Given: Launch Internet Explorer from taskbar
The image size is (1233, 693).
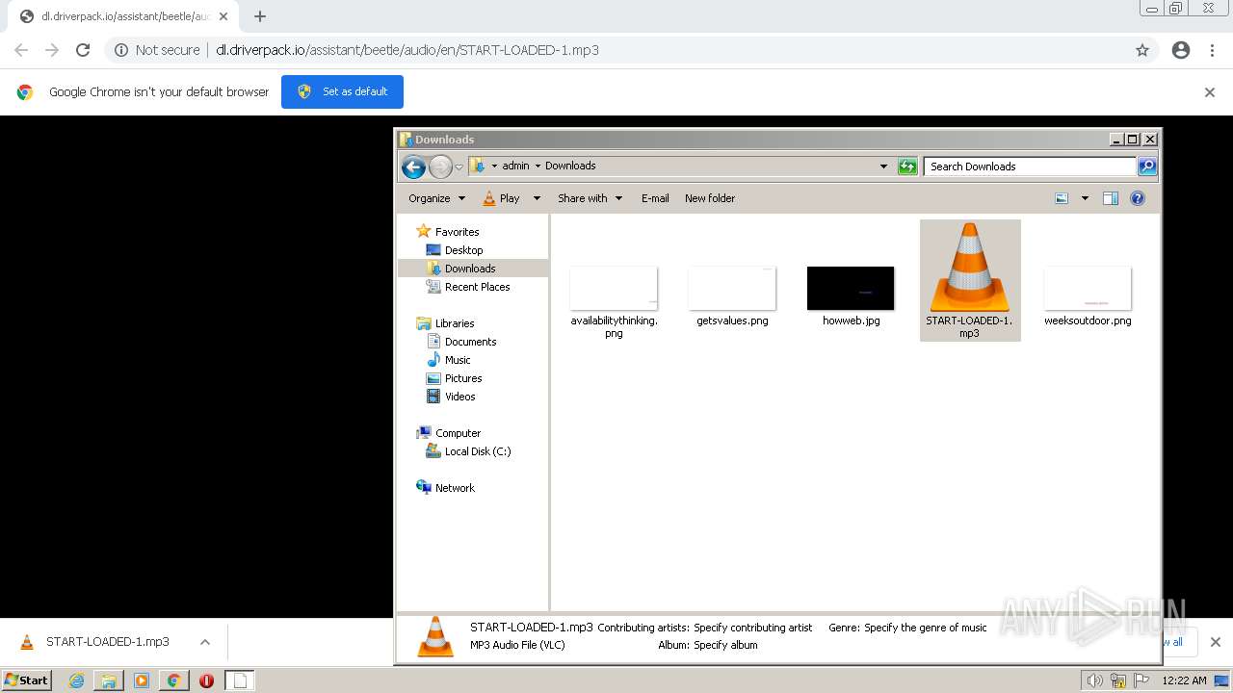Looking at the screenshot, I should [x=77, y=680].
